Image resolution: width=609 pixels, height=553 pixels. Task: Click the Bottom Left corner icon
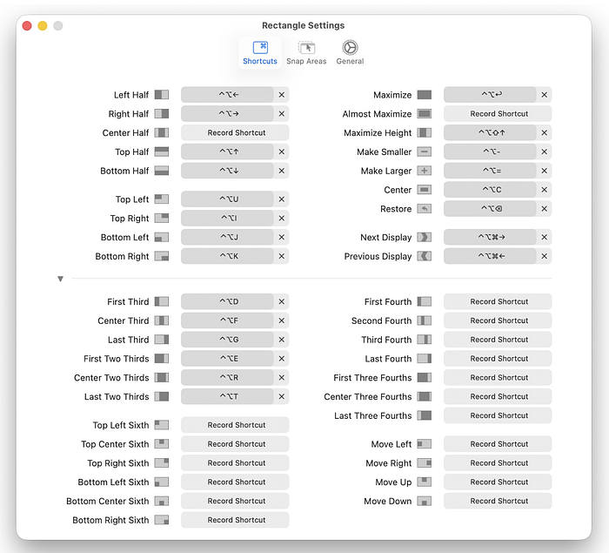coord(162,237)
